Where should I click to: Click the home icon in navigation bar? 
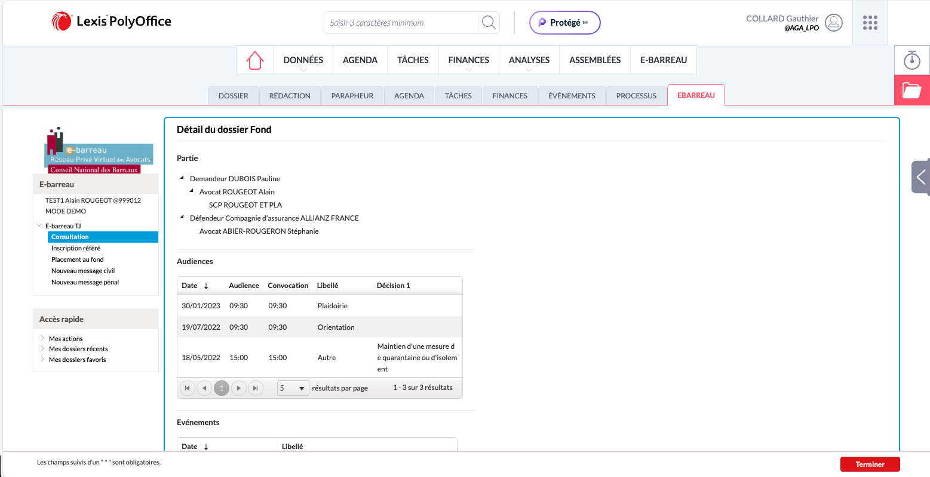255,60
